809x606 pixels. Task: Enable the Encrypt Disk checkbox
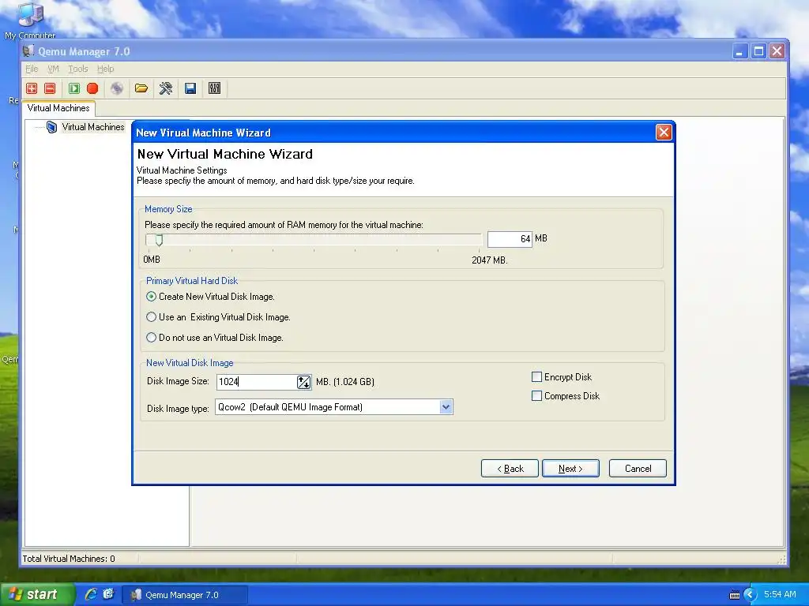[x=536, y=377]
